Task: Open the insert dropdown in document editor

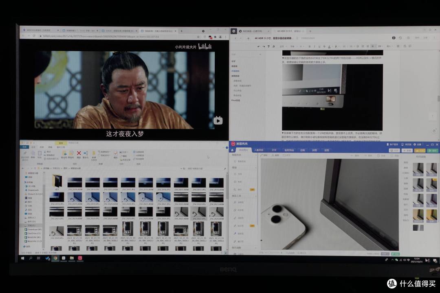Action: (389, 46)
